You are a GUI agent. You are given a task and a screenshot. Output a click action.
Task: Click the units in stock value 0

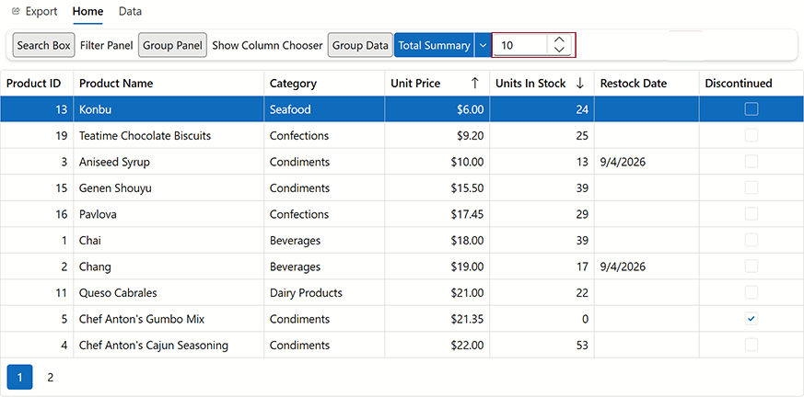click(542, 319)
